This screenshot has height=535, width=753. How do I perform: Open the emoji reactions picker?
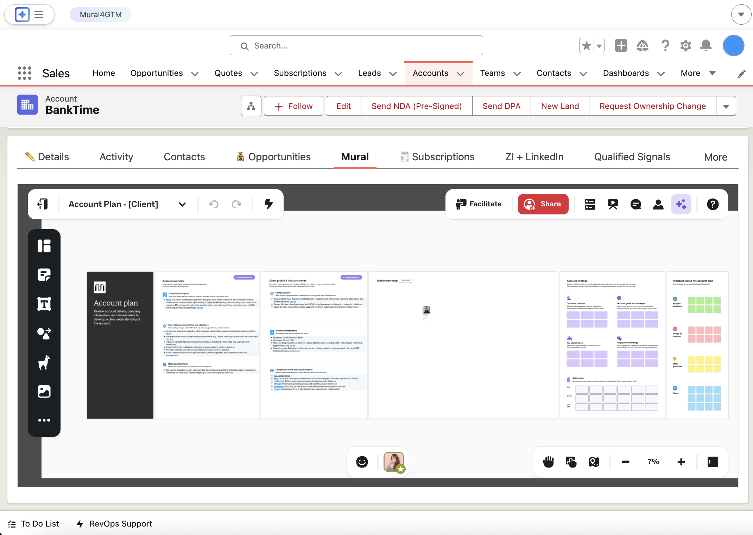point(362,462)
